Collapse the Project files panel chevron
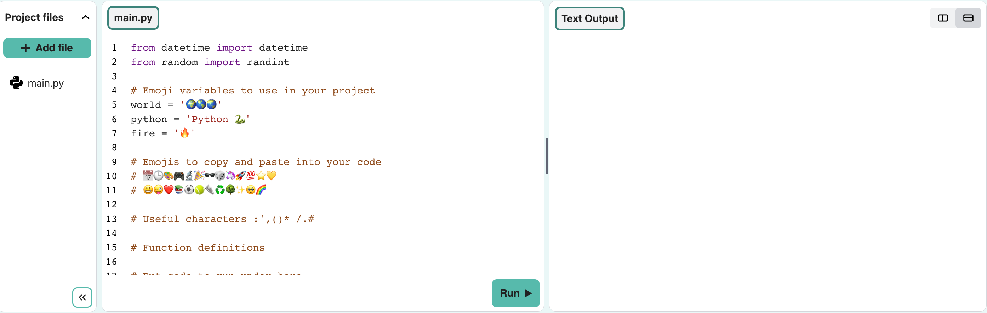The height and width of the screenshot is (313, 987). pyautogui.click(x=85, y=17)
